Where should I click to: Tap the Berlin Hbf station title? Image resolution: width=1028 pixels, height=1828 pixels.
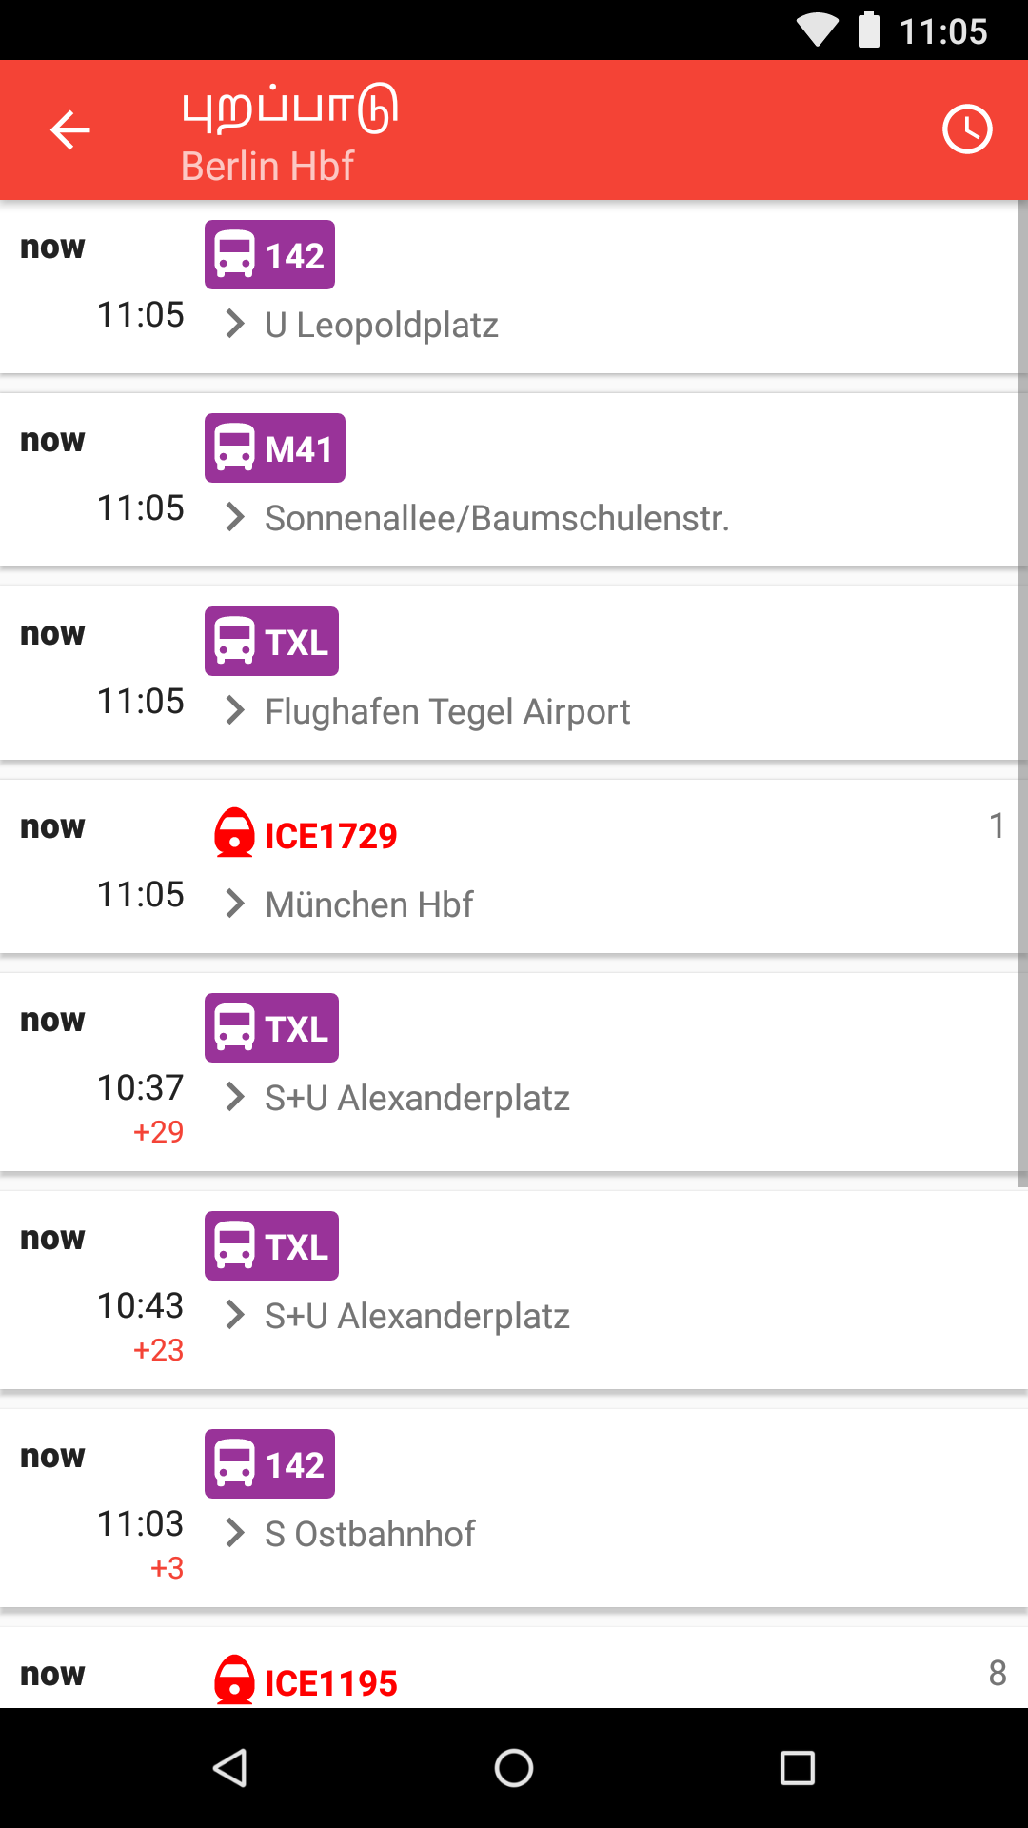point(267,167)
